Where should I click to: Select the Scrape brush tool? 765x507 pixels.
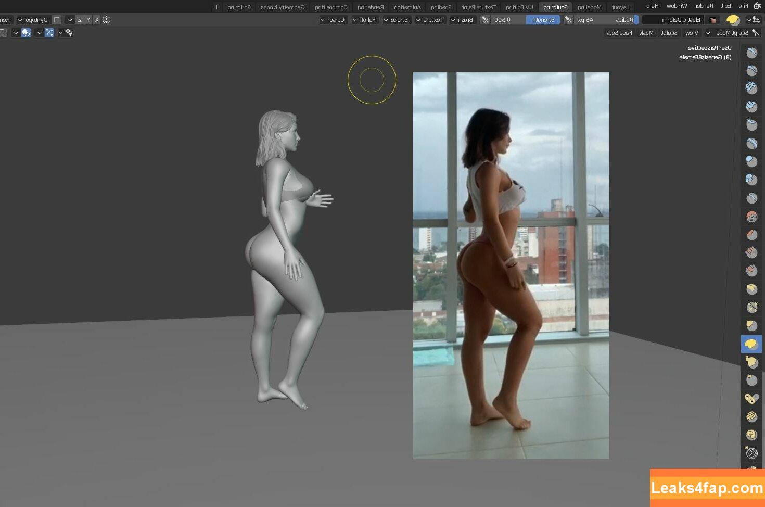tap(751, 271)
